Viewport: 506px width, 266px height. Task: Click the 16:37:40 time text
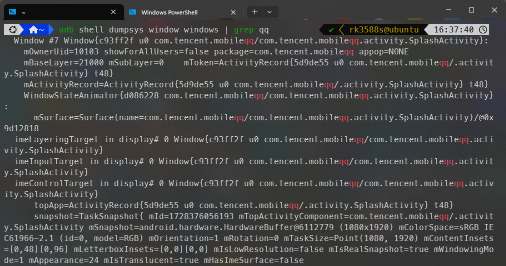point(453,29)
